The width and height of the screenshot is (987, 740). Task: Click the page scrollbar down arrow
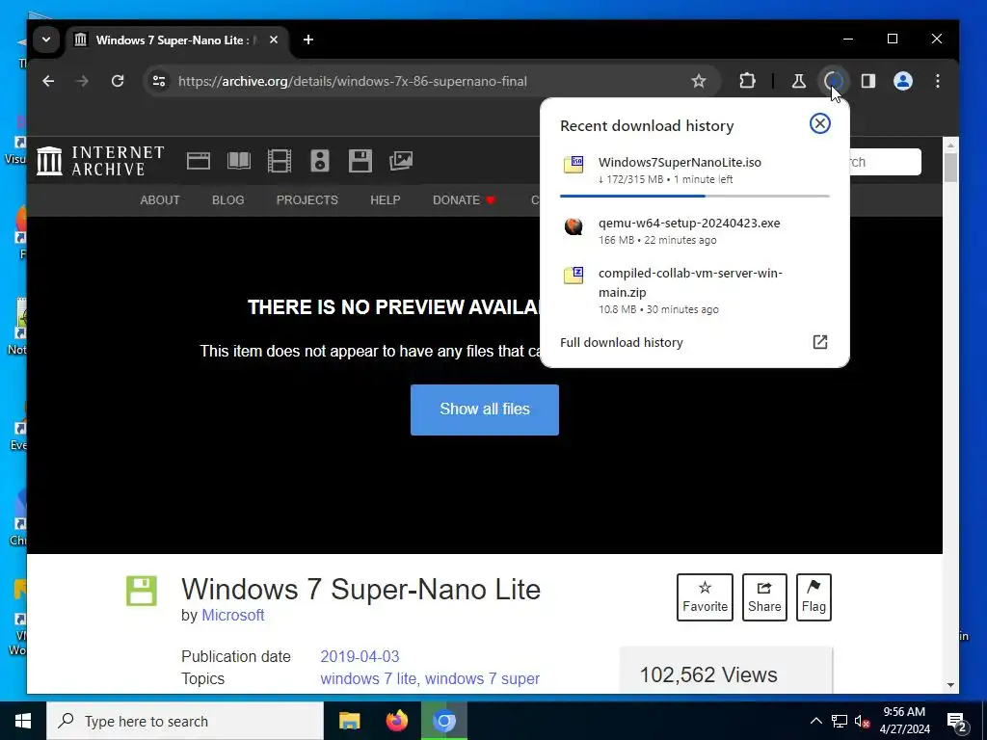coord(950,685)
